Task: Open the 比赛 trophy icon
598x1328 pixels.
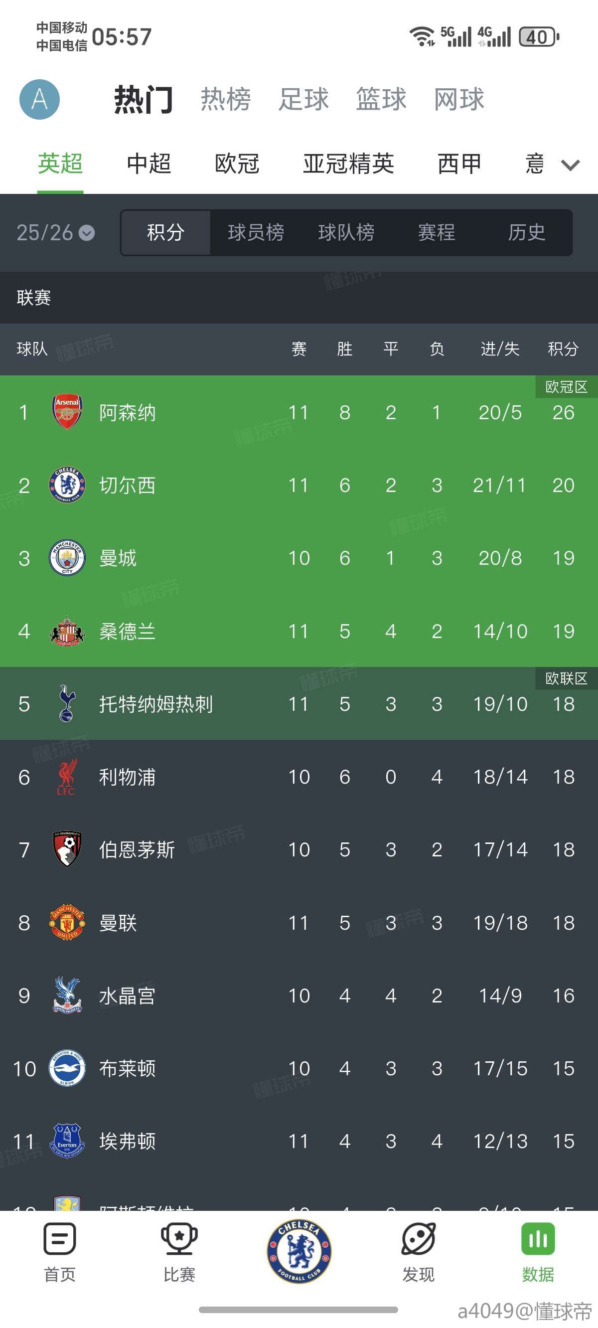Action: pos(179,1239)
